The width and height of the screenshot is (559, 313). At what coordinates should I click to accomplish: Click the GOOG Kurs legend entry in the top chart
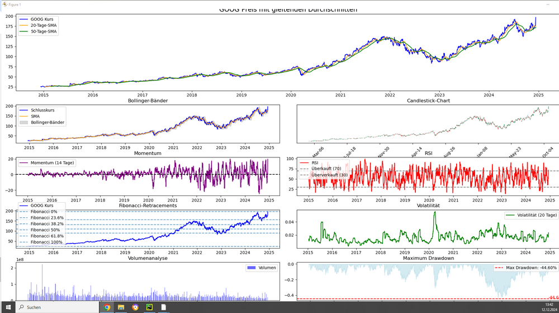[x=36, y=19]
